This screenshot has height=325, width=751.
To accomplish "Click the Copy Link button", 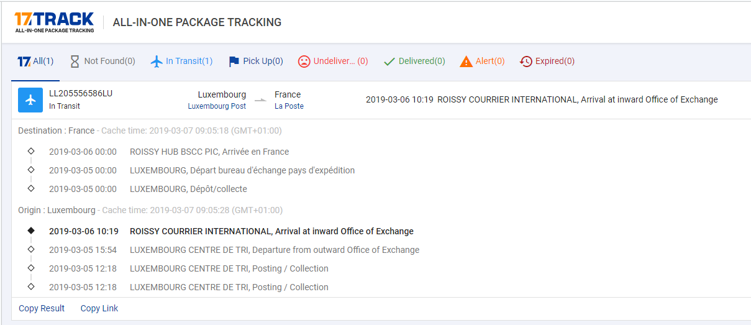I will (x=99, y=308).
